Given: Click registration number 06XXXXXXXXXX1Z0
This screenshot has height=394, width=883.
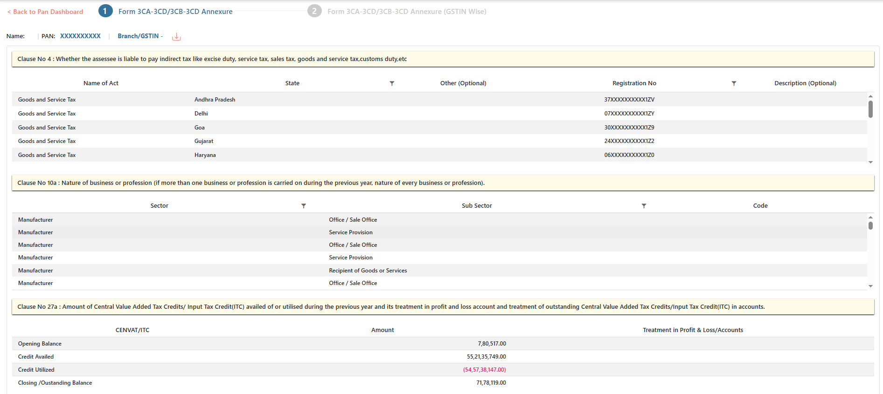Looking at the screenshot, I should click(x=629, y=155).
